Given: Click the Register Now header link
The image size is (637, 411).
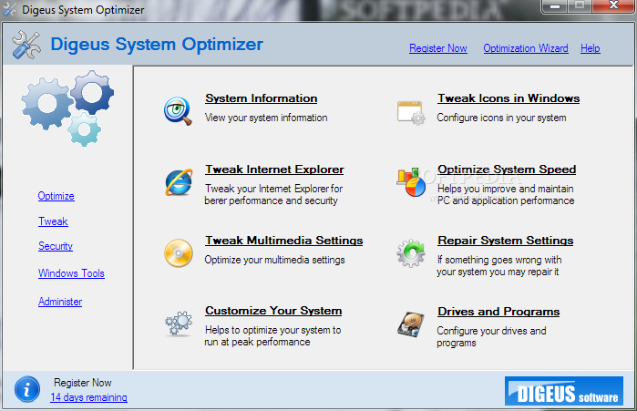Looking at the screenshot, I should tap(438, 48).
